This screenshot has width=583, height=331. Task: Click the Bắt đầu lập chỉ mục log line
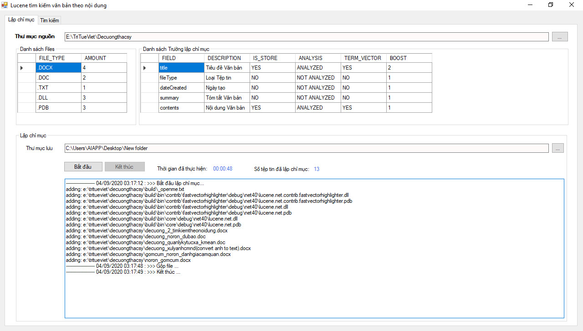coord(135,183)
